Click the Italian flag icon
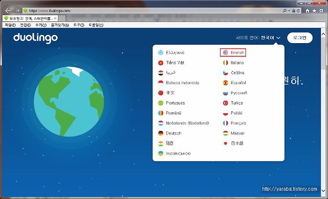This screenshot has width=328, height=199. pos(225,63)
